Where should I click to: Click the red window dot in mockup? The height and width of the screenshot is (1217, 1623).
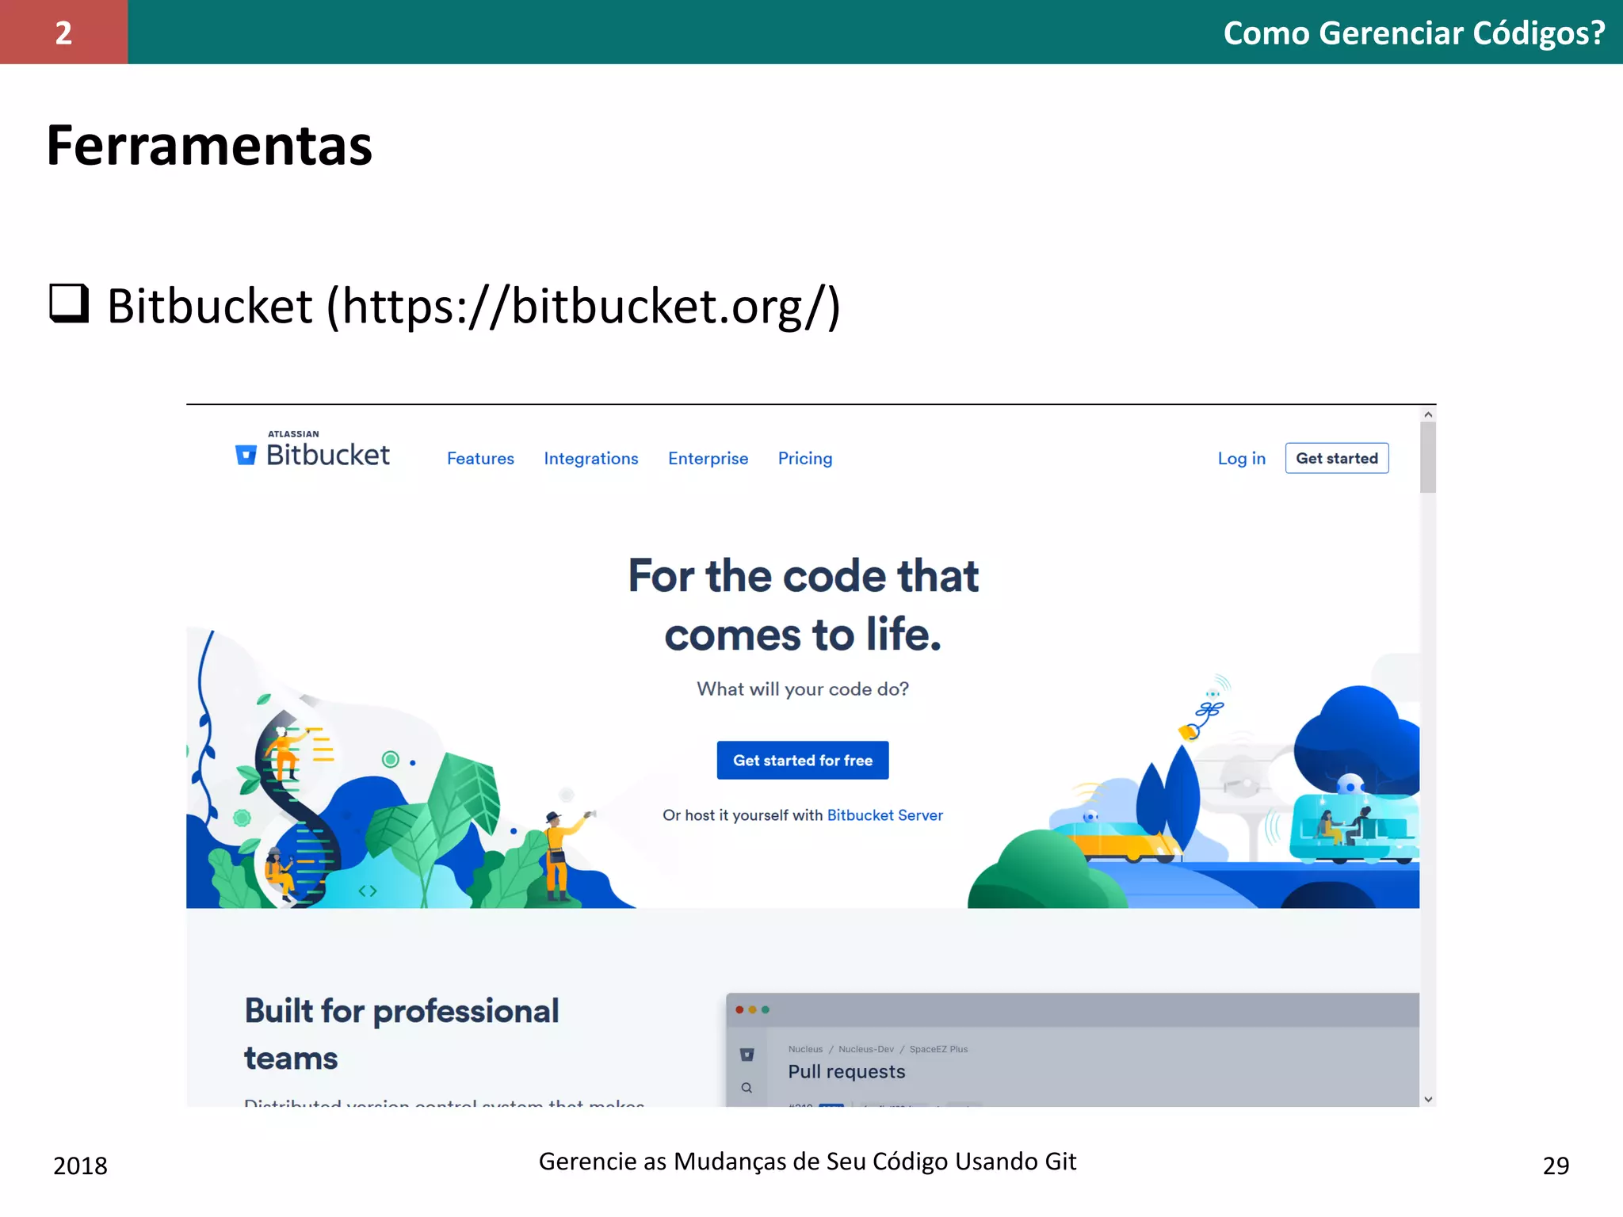tap(739, 1009)
